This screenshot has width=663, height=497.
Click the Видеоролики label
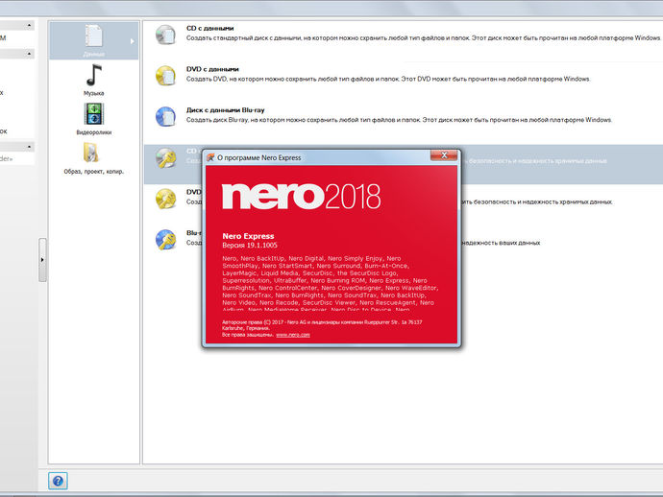point(93,132)
